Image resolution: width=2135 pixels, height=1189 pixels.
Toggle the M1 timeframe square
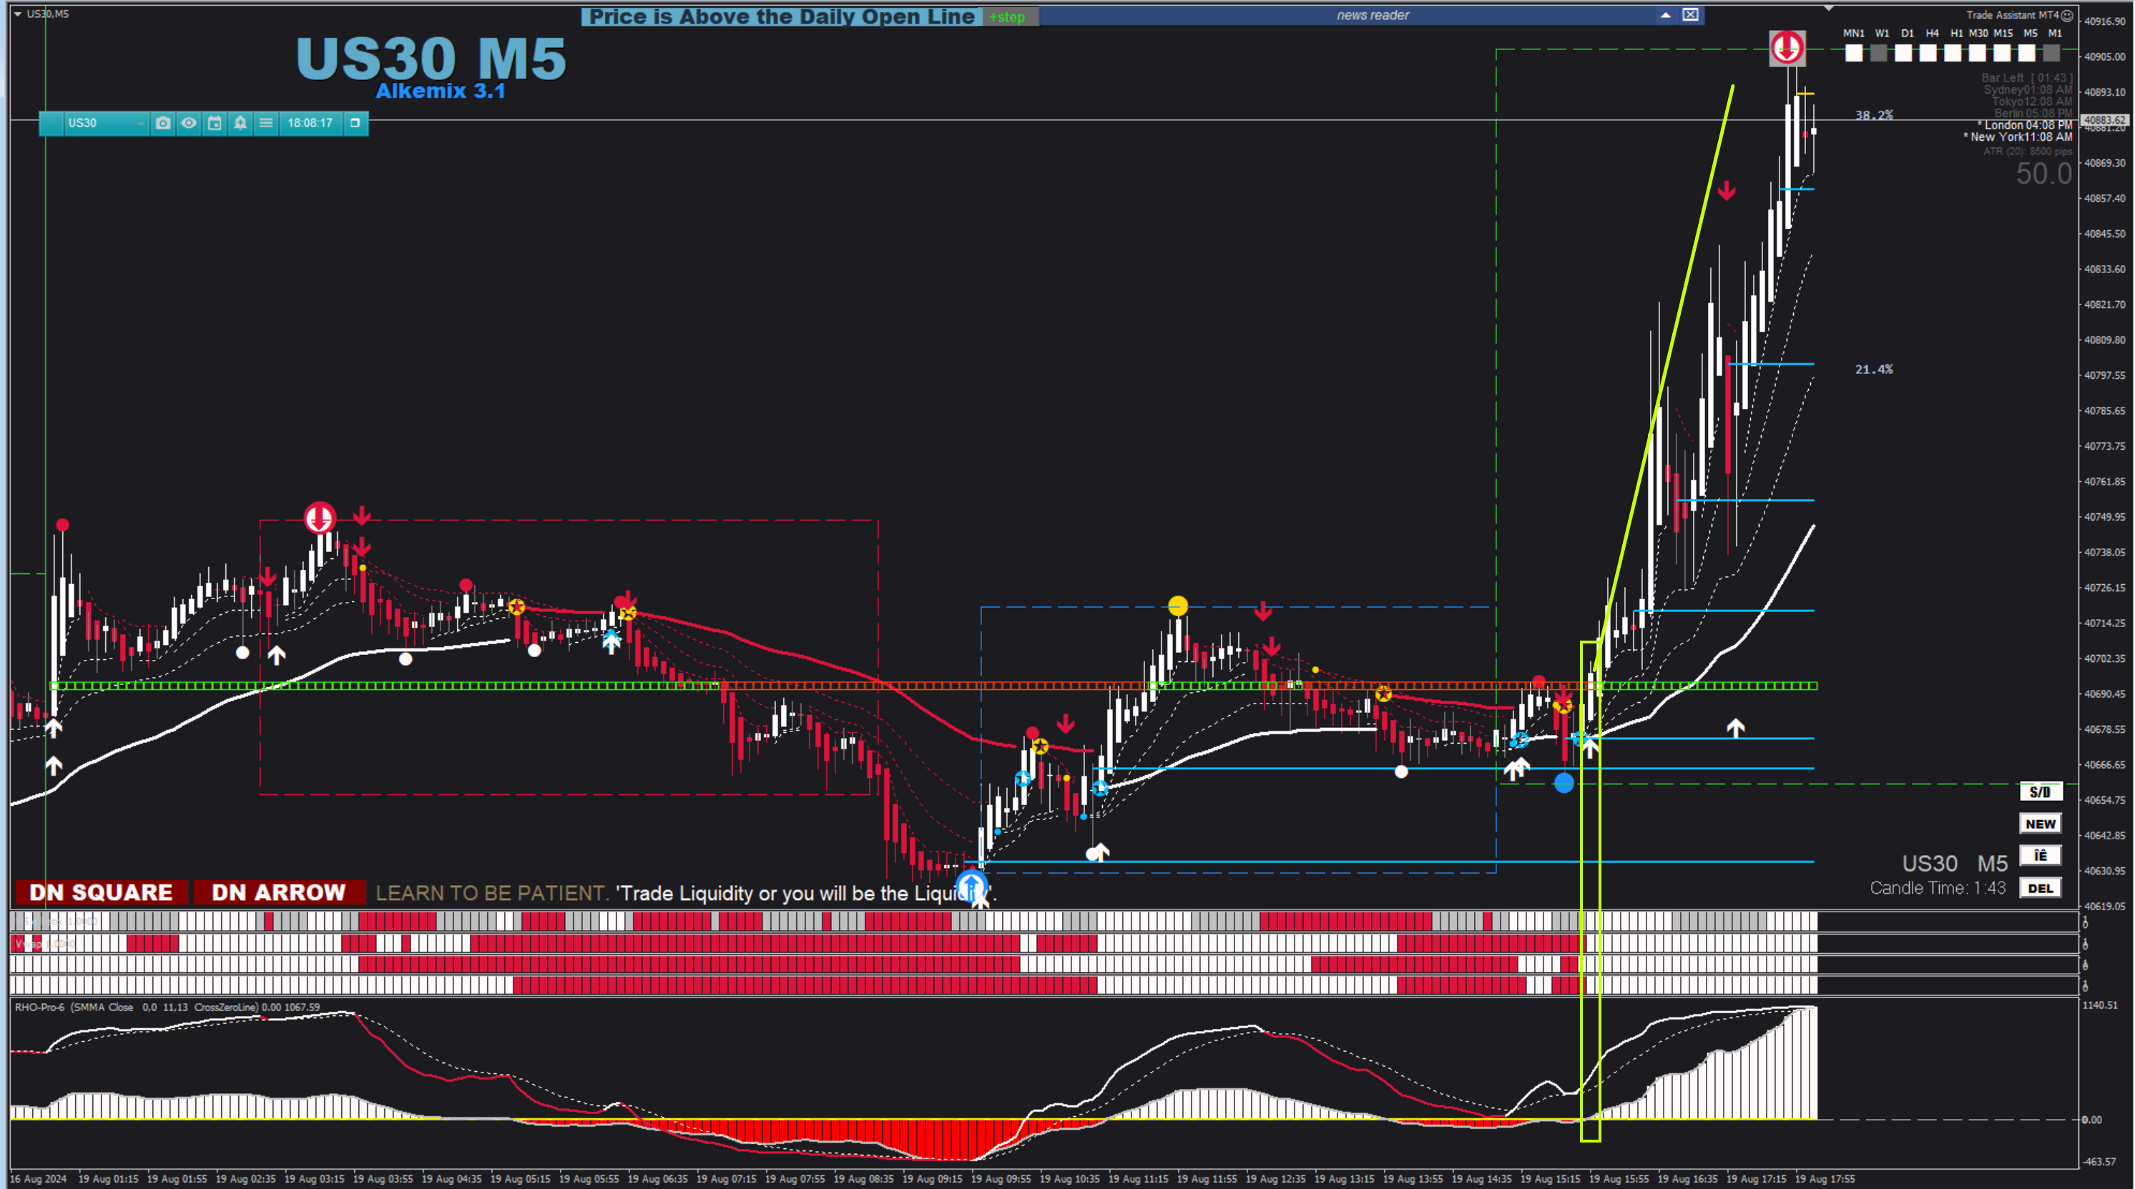pos(2051,53)
